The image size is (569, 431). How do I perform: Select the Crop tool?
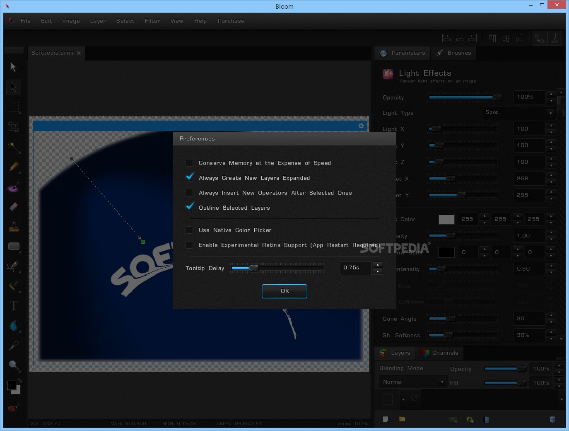14,127
